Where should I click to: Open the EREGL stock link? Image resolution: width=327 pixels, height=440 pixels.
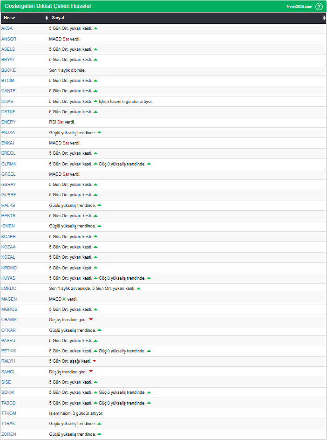point(8,153)
